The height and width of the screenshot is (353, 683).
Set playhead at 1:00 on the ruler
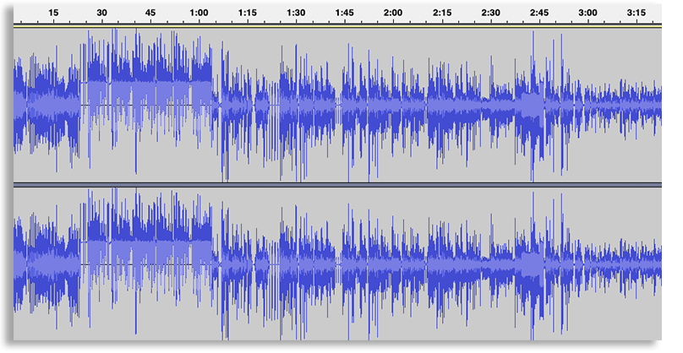point(199,13)
